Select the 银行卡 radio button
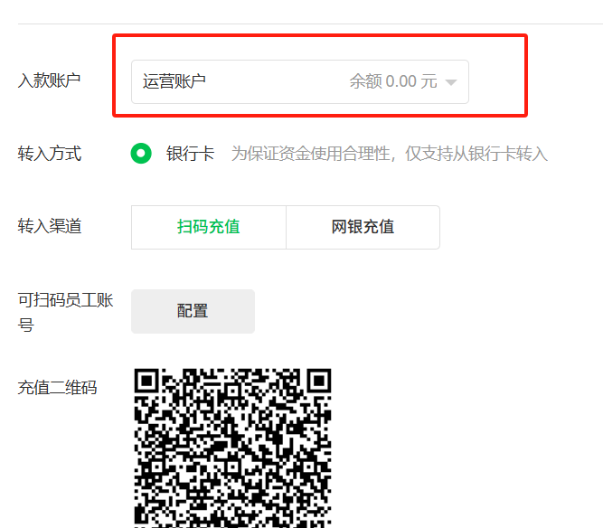Image resolution: width=603 pixels, height=528 pixels. click(x=141, y=154)
